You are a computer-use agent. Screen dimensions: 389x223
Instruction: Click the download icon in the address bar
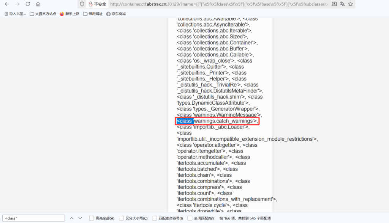pyautogui.click(x=334, y=4)
